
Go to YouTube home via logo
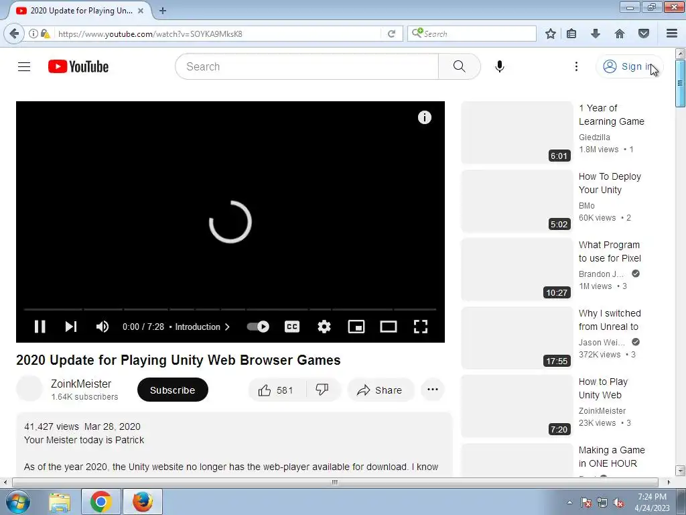78,66
